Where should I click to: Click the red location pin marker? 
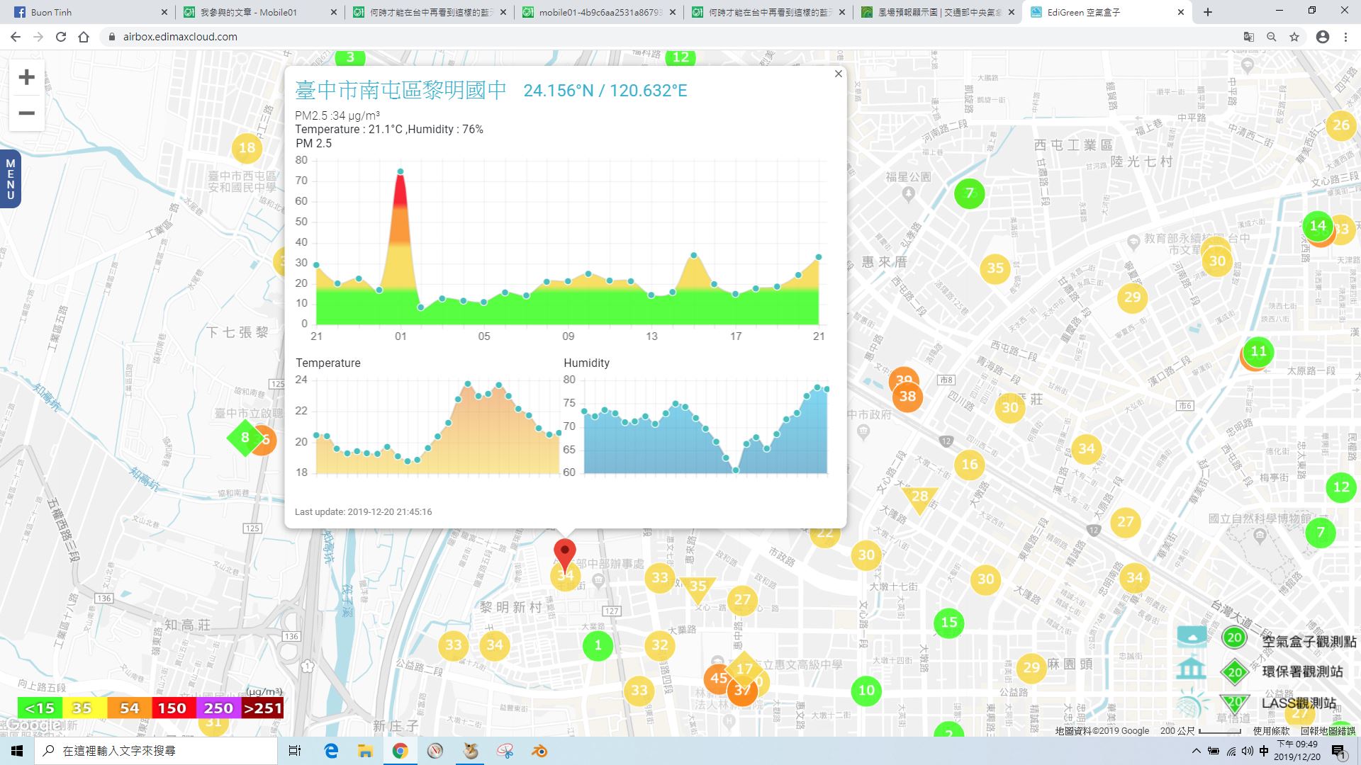pos(564,555)
